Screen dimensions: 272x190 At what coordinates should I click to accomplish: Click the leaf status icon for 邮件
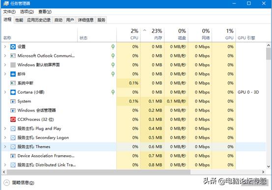click(x=113, y=74)
